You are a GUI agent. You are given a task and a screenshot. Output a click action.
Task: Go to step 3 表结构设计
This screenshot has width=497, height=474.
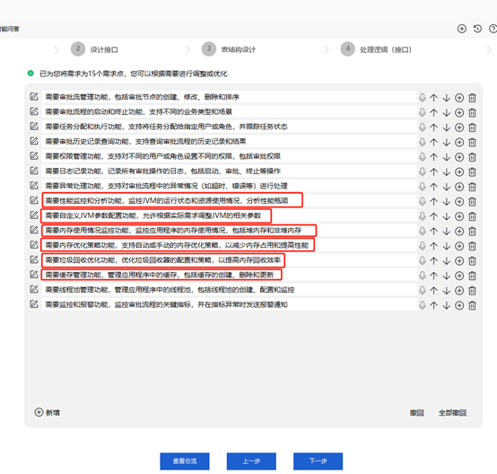[x=229, y=49]
